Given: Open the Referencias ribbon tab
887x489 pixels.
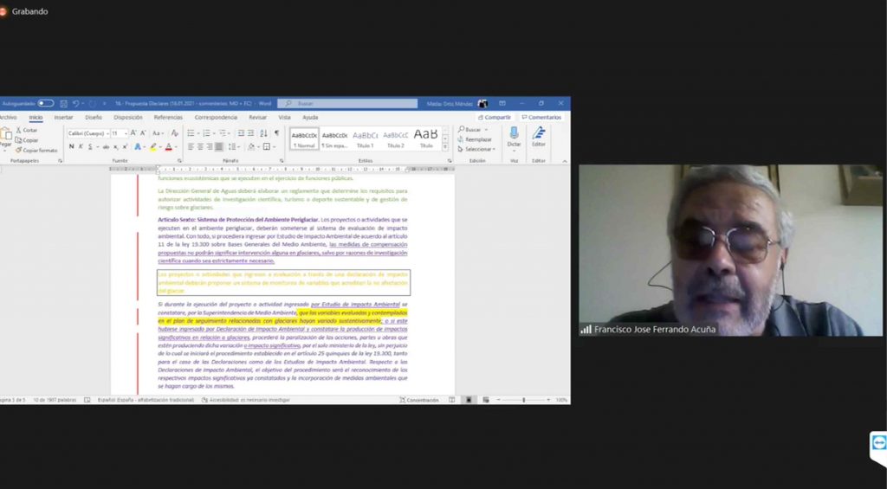Looking at the screenshot, I should pos(169,118).
